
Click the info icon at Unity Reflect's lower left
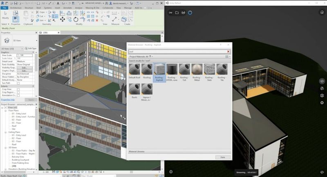point(171,172)
